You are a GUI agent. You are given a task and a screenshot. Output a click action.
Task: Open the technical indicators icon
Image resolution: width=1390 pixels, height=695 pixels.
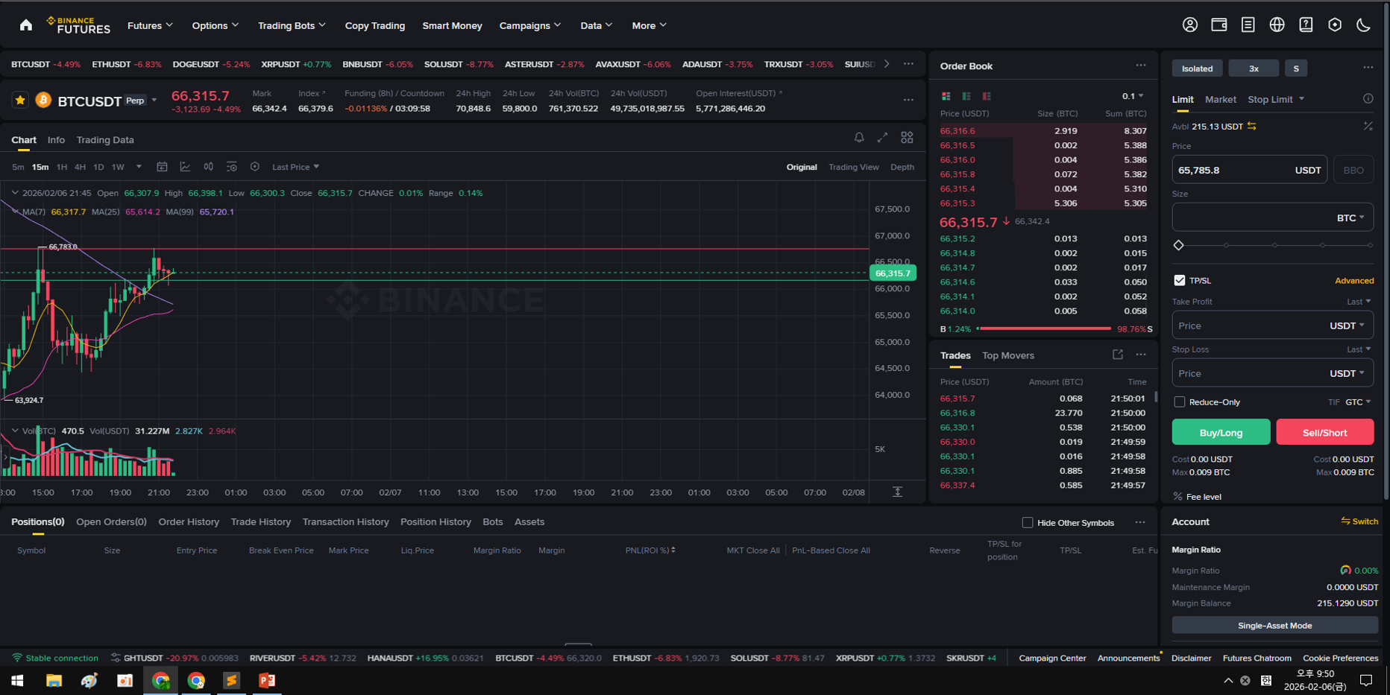185,167
